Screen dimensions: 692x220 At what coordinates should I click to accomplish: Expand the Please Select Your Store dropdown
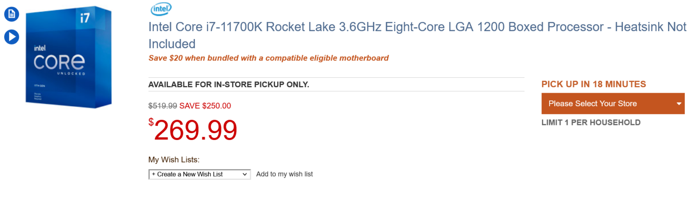608,103
